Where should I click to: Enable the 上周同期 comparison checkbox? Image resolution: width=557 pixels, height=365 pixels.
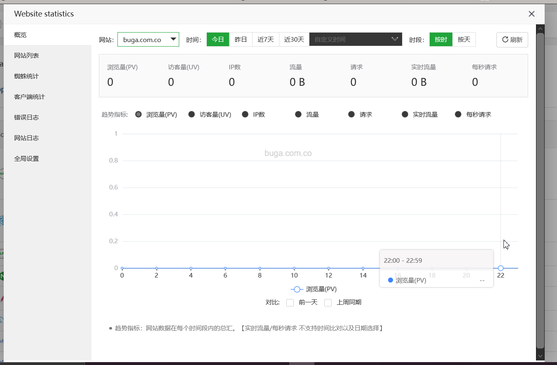click(328, 302)
